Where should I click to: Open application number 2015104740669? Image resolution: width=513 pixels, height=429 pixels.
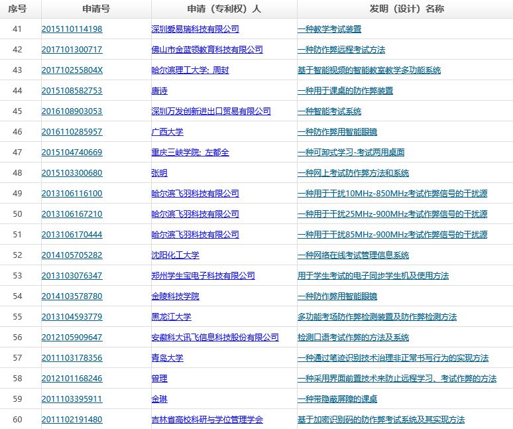(72, 153)
